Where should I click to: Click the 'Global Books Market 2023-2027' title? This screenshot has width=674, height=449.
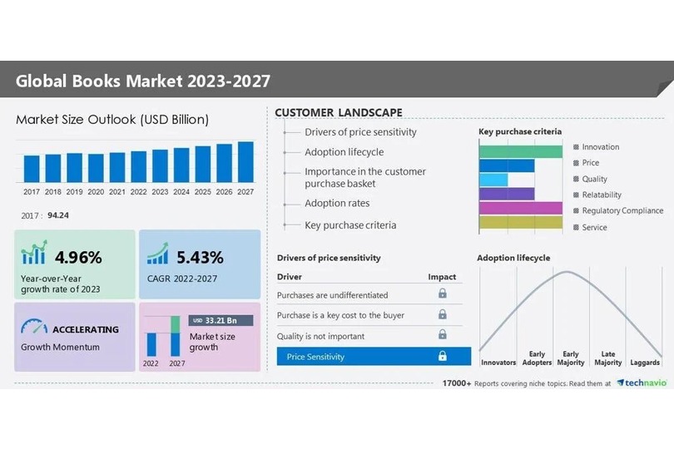coord(143,81)
